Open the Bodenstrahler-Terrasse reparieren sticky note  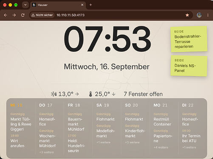pyautogui.click(x=189, y=39)
